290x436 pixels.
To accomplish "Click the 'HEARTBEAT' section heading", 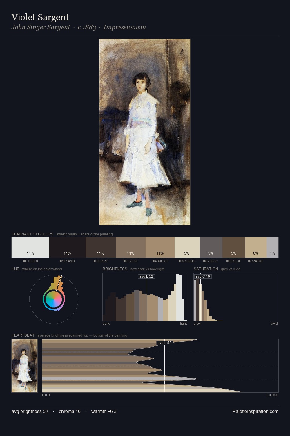I will click(23, 335).
